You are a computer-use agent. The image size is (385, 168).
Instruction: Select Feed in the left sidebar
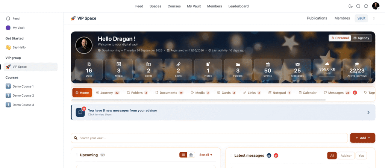[31, 18]
